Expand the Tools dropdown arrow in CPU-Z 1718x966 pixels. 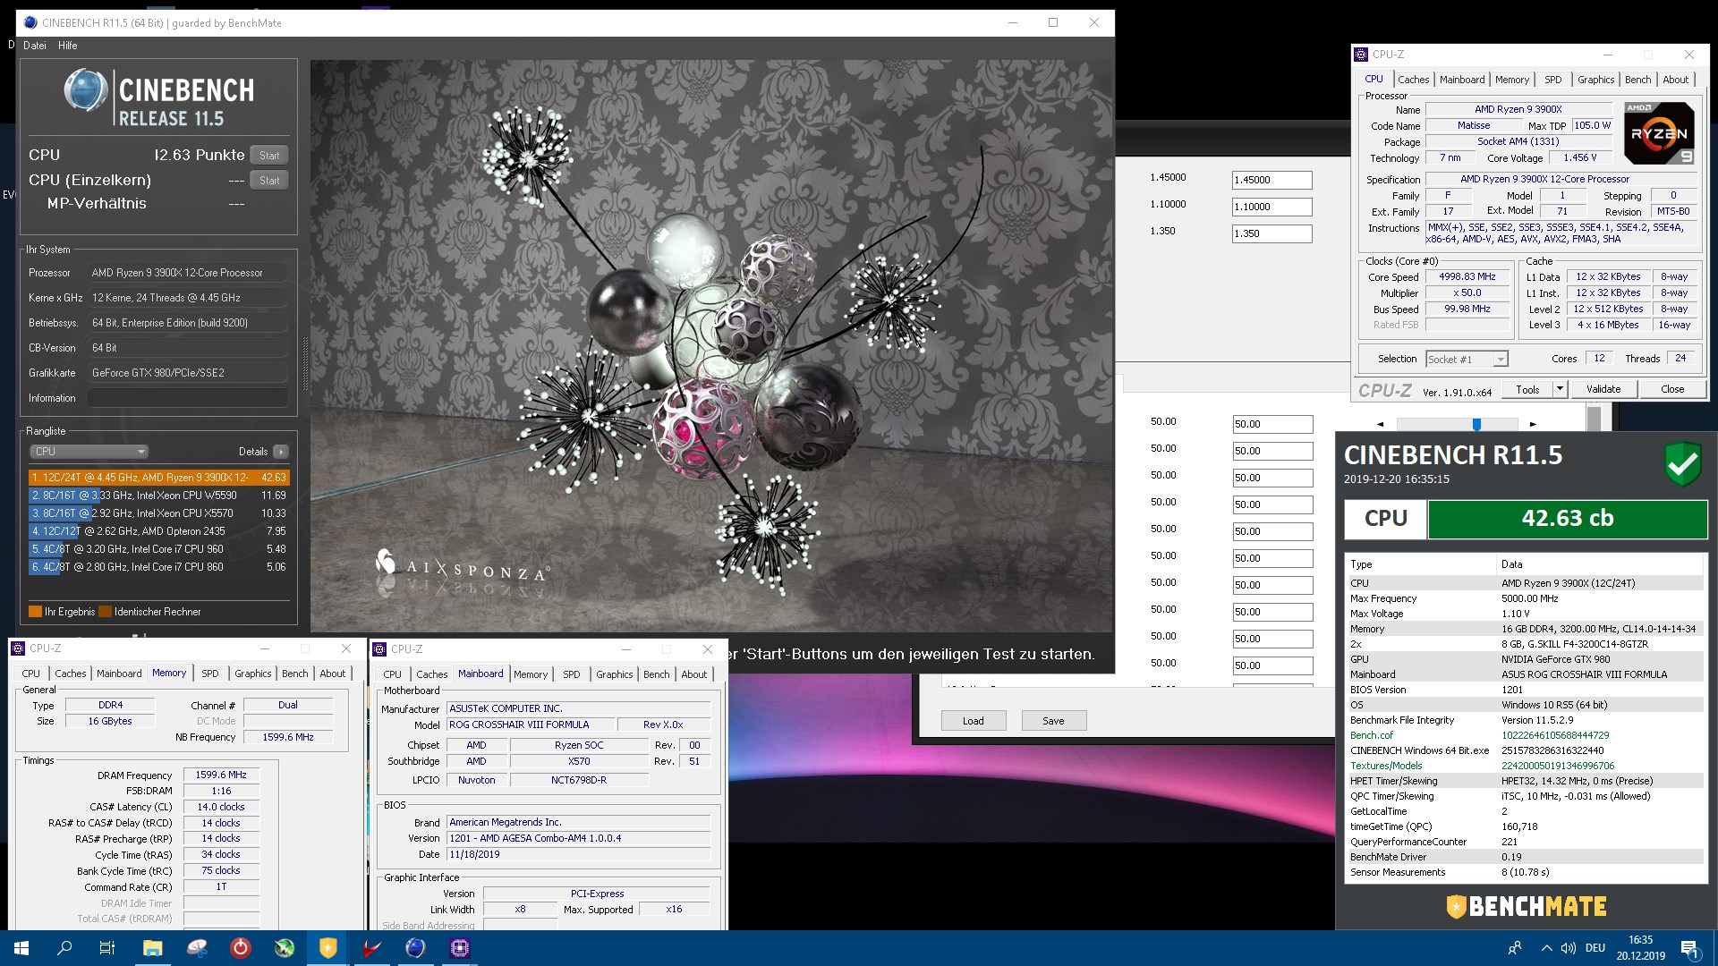(x=1560, y=389)
